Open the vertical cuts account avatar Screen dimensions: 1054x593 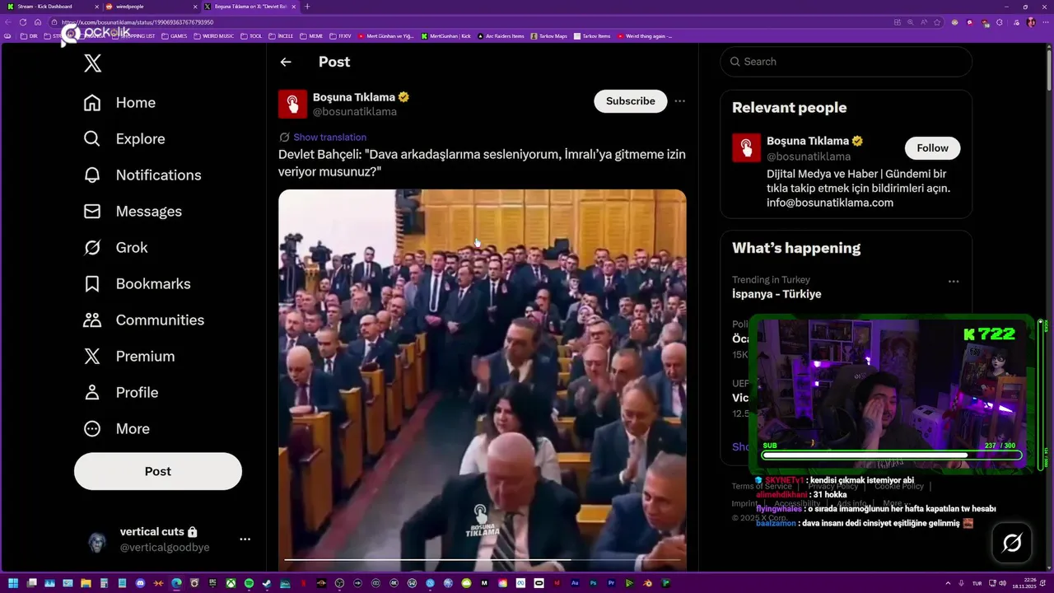pos(97,541)
